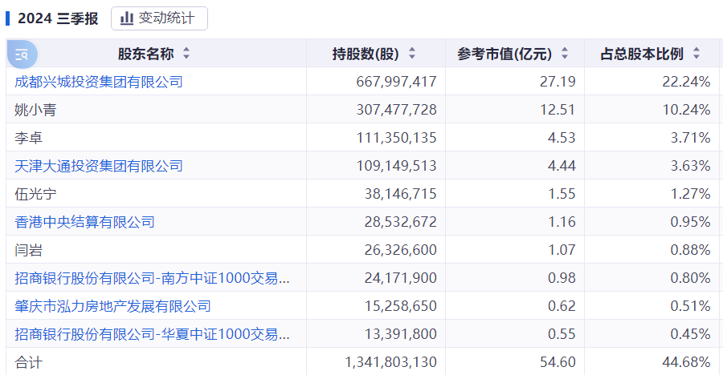Click the total share count 1,341,803,130
Viewport: 723px width, 375px height.
[391, 362]
